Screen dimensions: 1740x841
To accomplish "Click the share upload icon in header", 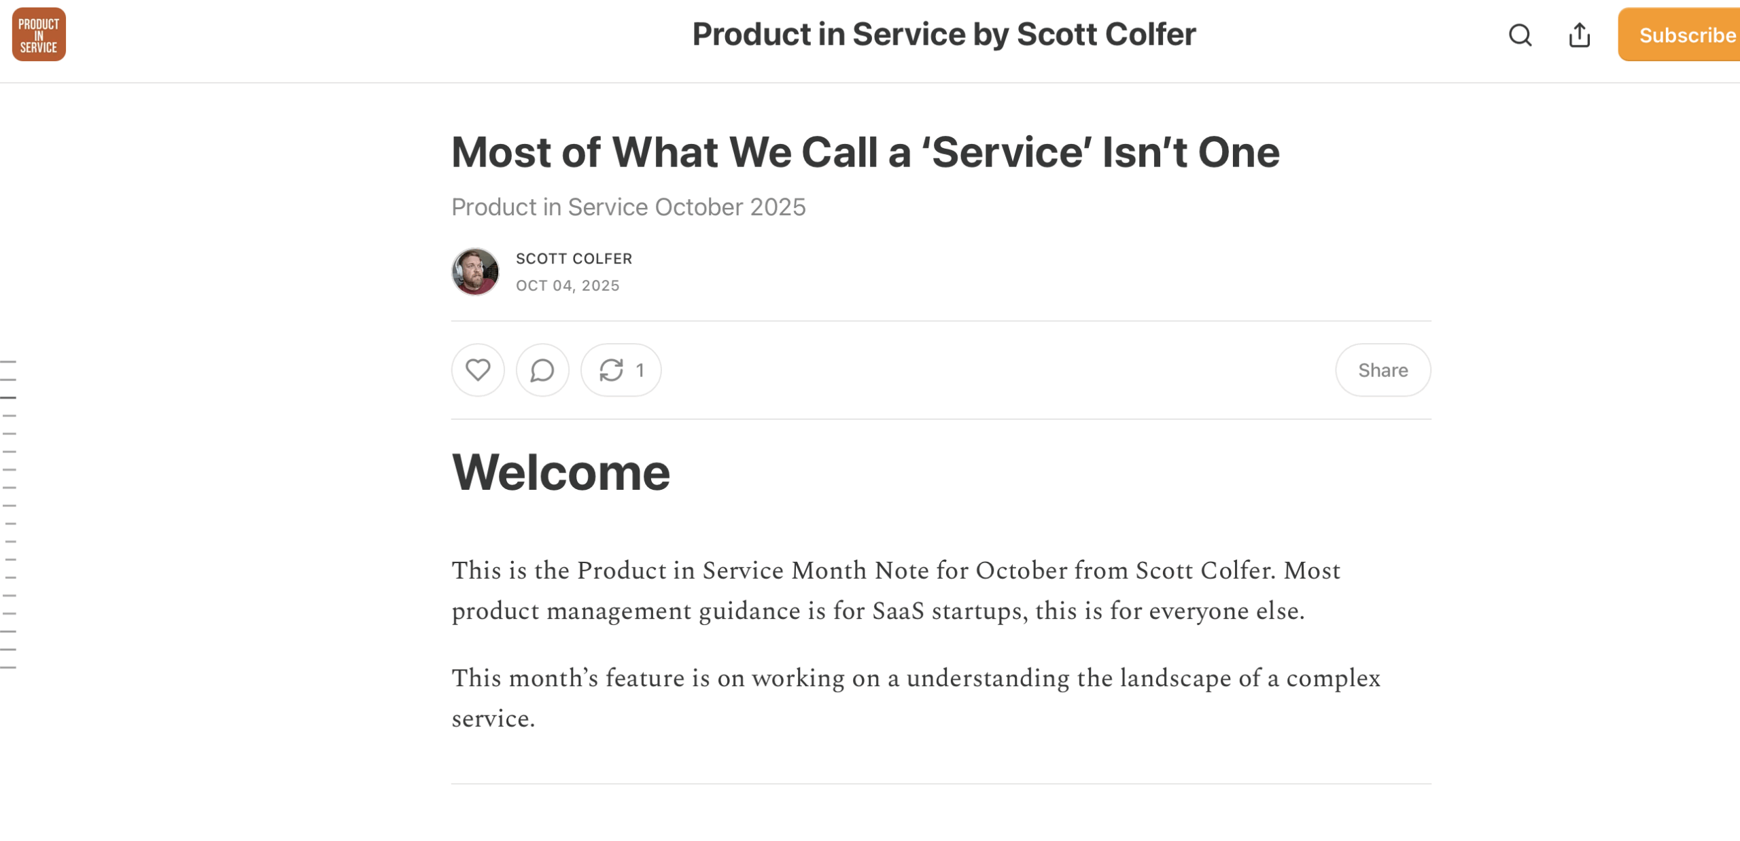I will [x=1579, y=35].
